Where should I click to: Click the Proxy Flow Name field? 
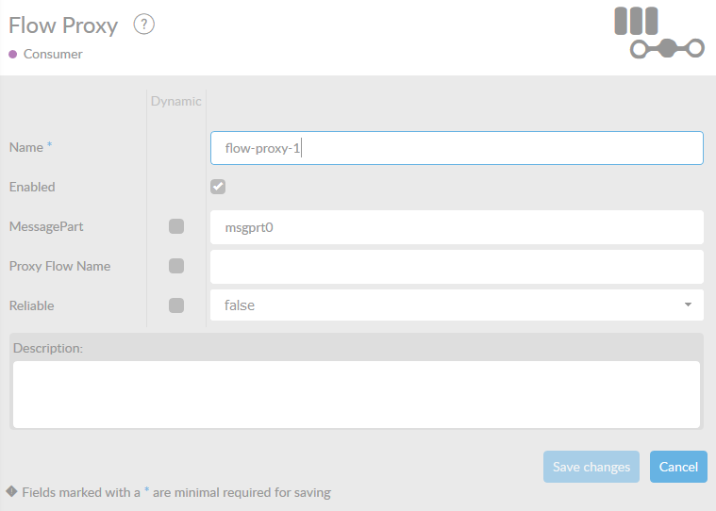[x=457, y=267]
